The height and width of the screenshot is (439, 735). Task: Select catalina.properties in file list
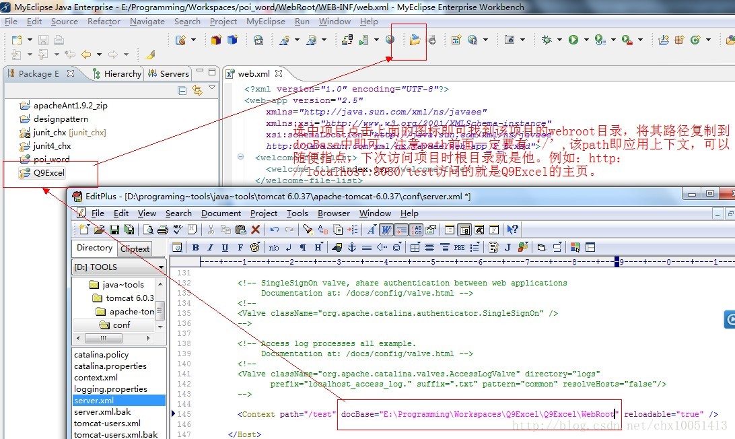[x=110, y=366]
